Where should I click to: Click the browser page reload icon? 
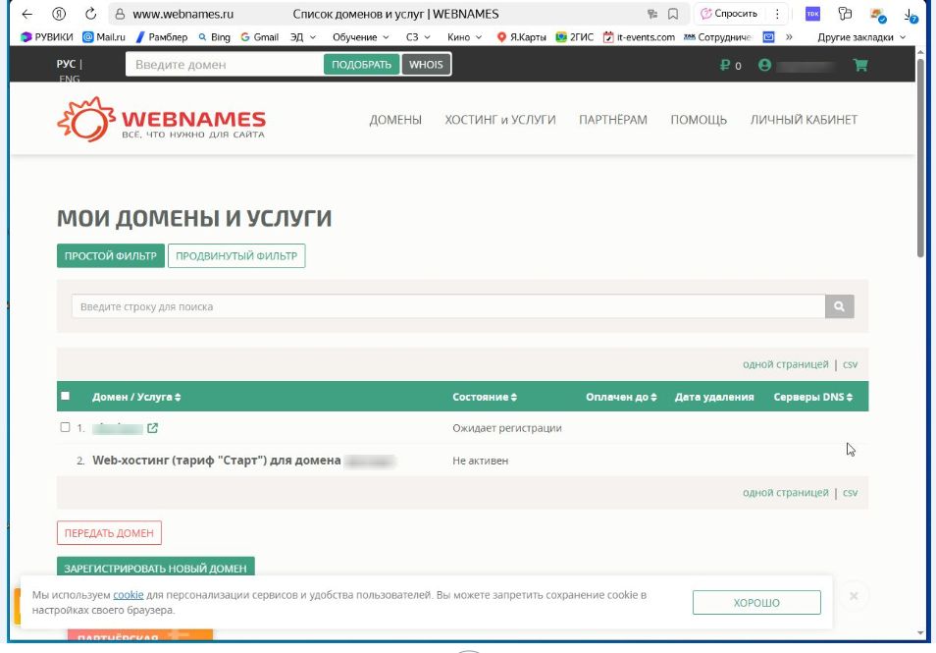coord(90,14)
